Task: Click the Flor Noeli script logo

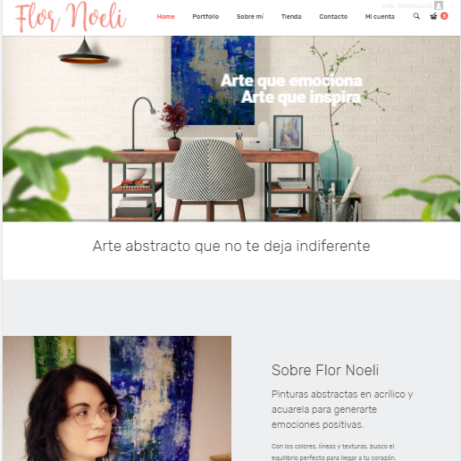Action: tap(71, 17)
